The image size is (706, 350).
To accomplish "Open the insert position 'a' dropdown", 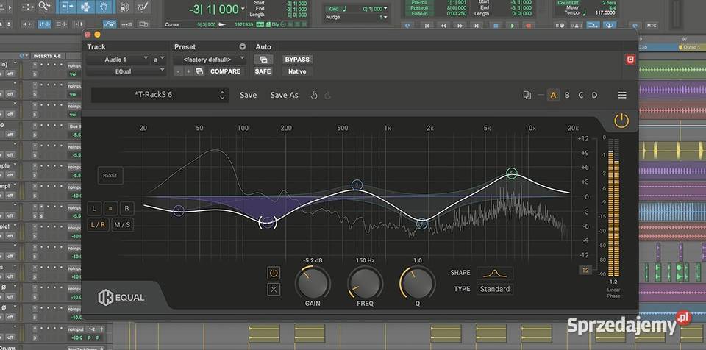I will tap(159, 59).
